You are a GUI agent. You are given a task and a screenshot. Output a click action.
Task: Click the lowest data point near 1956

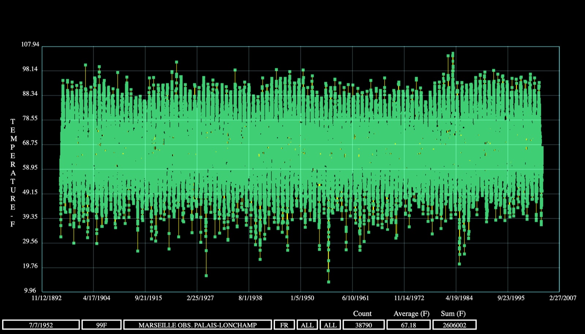click(329, 282)
